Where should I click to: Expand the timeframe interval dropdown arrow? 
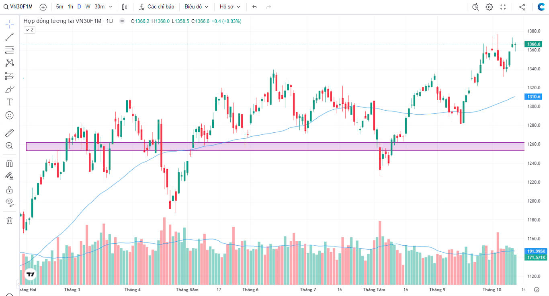coord(111,7)
